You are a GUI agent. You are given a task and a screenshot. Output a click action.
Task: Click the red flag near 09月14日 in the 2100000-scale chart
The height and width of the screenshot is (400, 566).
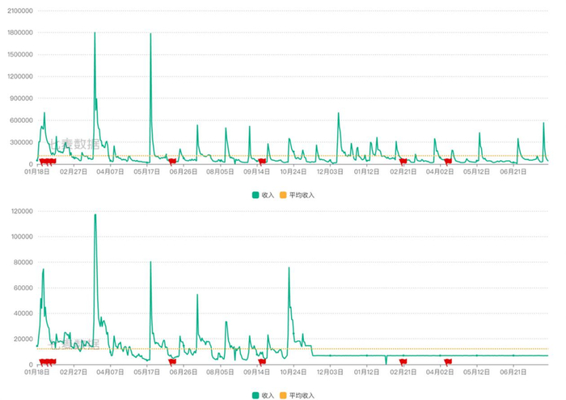[262, 162]
